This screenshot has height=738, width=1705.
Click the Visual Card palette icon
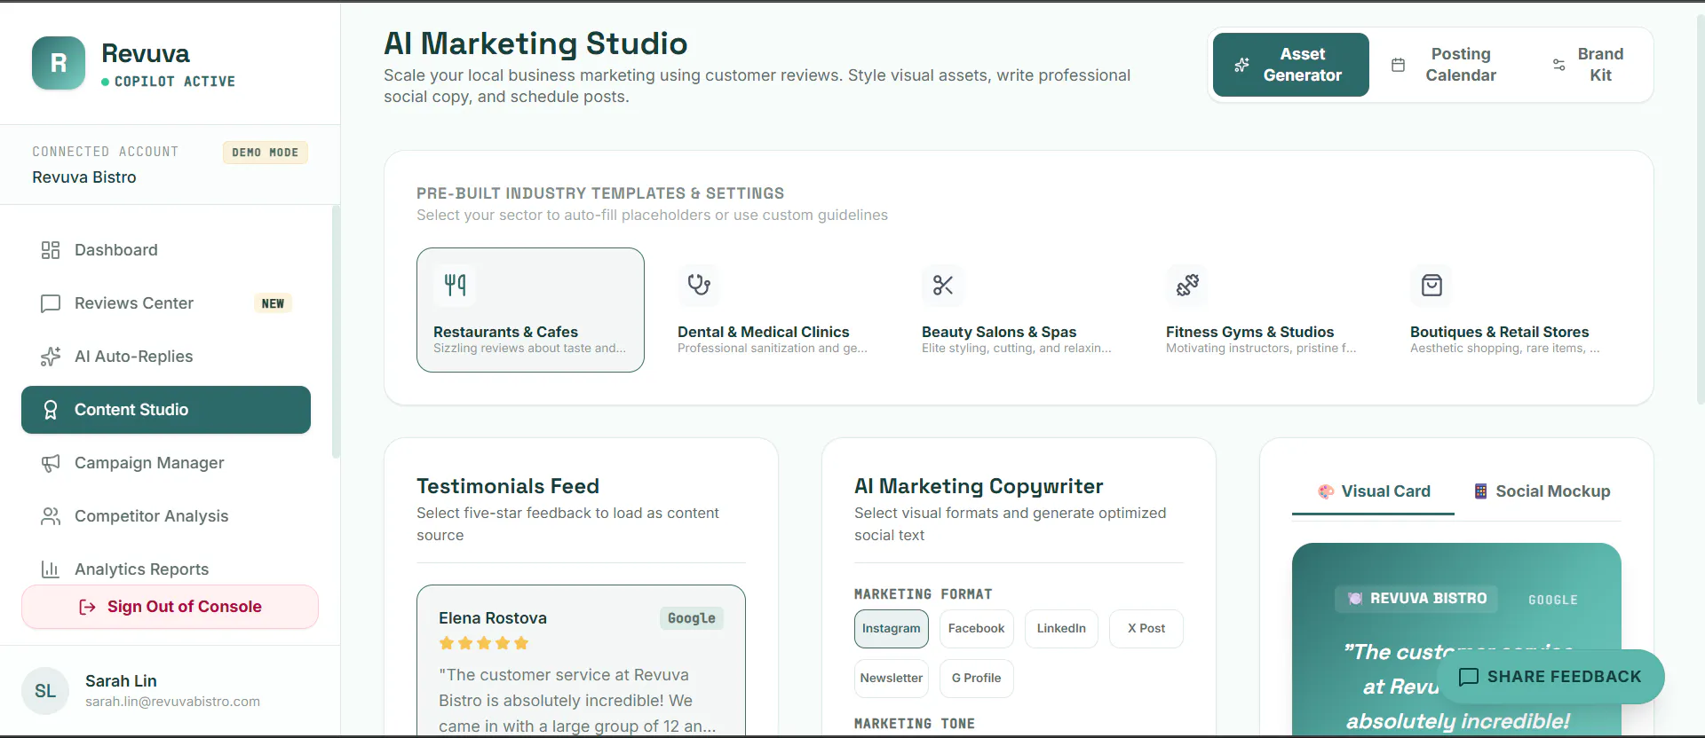point(1326,491)
